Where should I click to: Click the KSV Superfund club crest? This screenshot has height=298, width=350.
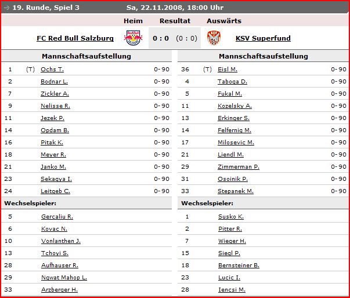click(x=214, y=38)
